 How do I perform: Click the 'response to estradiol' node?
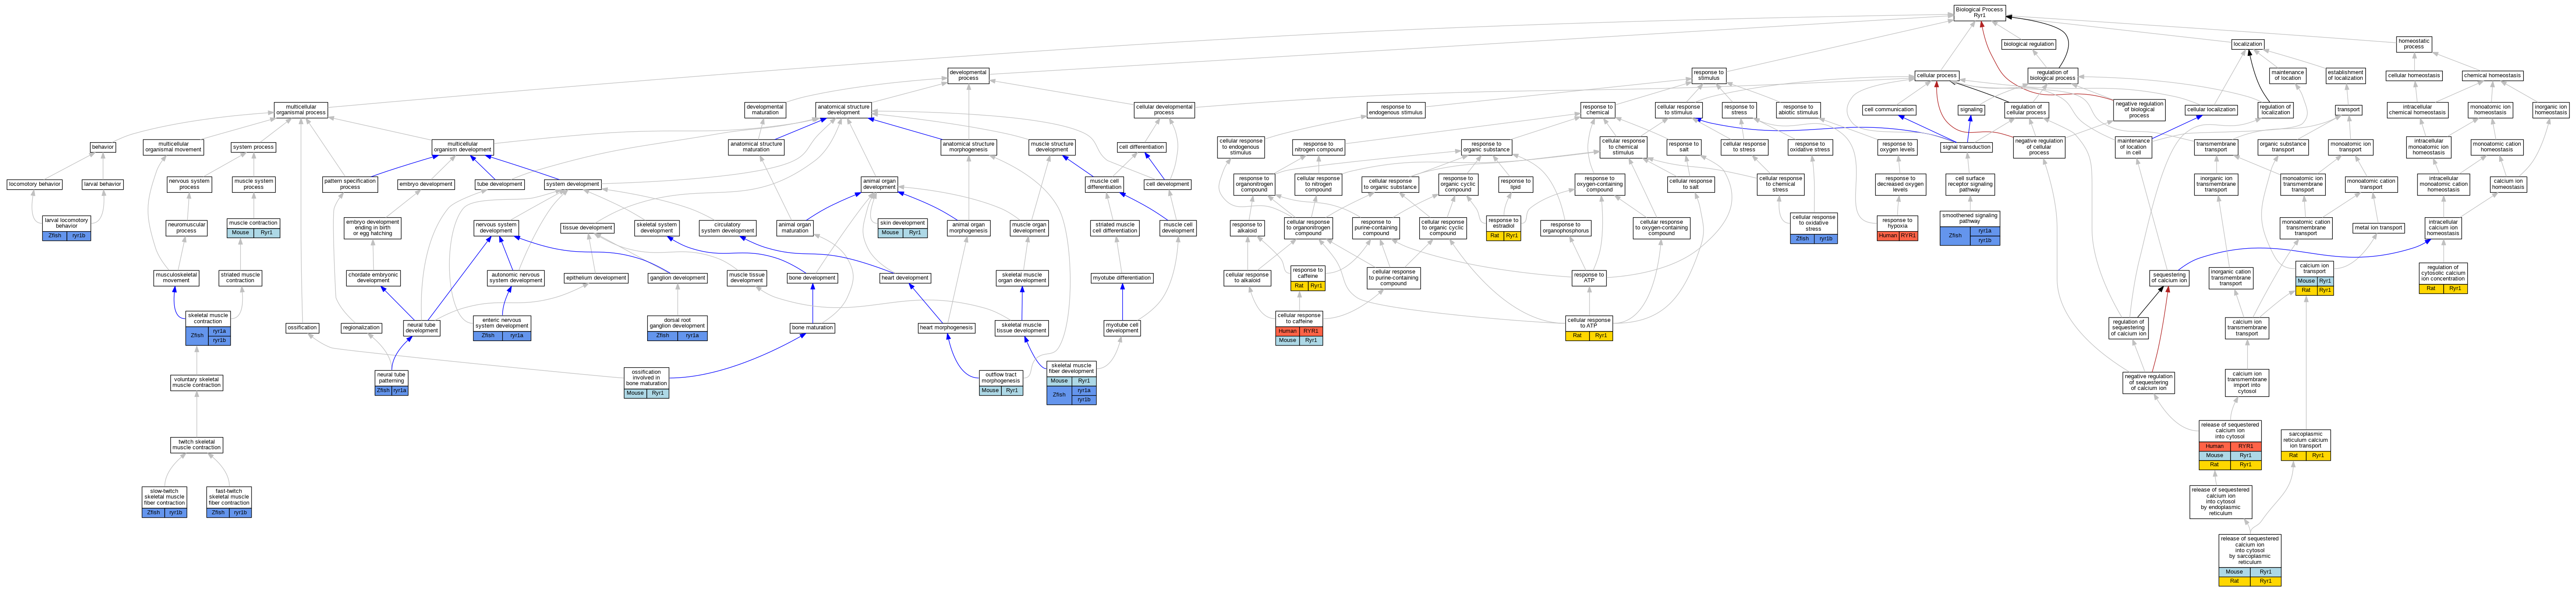point(1503,228)
